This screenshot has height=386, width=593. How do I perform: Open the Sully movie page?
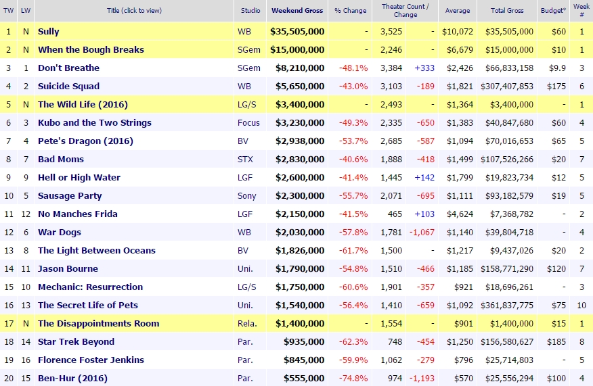pyautogui.click(x=49, y=31)
